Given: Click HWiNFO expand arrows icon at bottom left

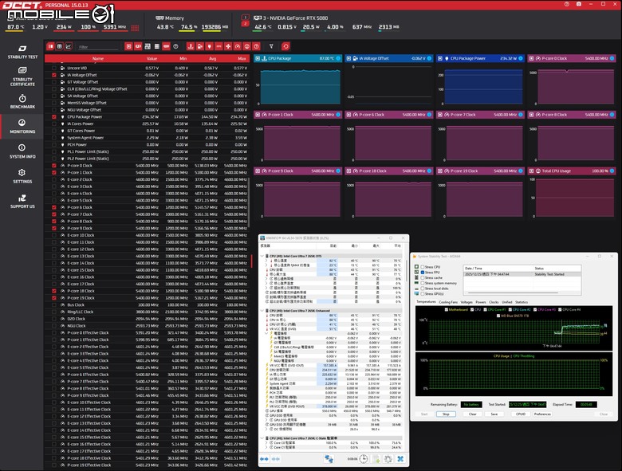Looking at the screenshot, I should coord(264,459).
